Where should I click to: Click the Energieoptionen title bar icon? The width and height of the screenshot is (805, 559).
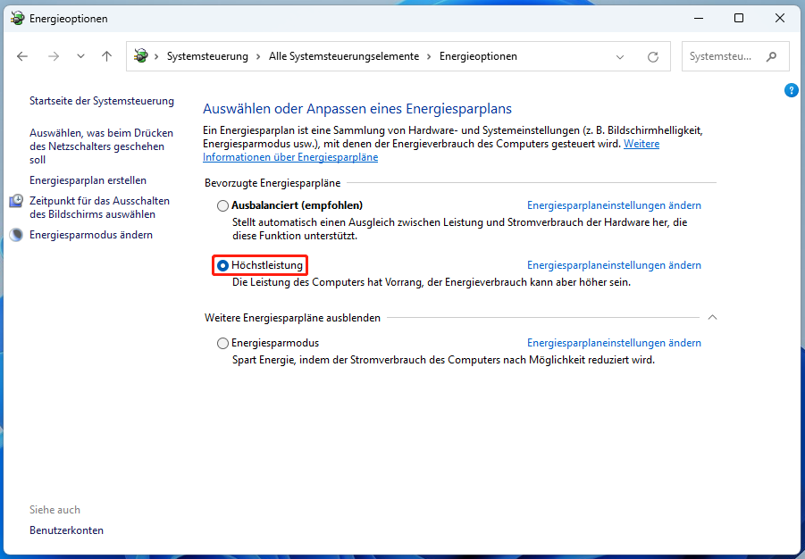[17, 19]
